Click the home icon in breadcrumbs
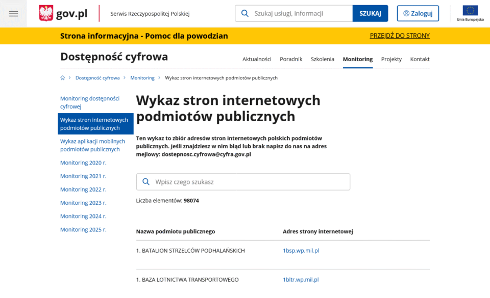Screen dimensions: 490x298 point(63,78)
